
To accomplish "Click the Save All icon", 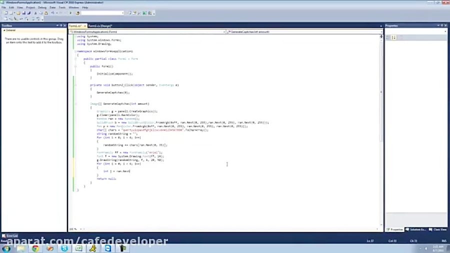I will point(29,13).
